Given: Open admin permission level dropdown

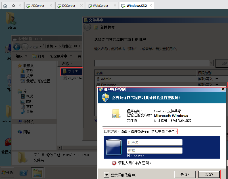Looking at the screenshot, I should pyautogui.click(x=217, y=79).
